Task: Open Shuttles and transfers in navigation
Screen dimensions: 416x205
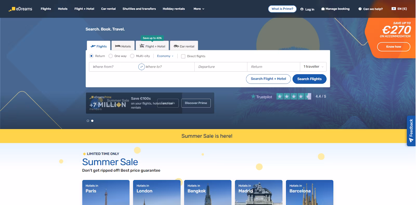Action: 139,9
